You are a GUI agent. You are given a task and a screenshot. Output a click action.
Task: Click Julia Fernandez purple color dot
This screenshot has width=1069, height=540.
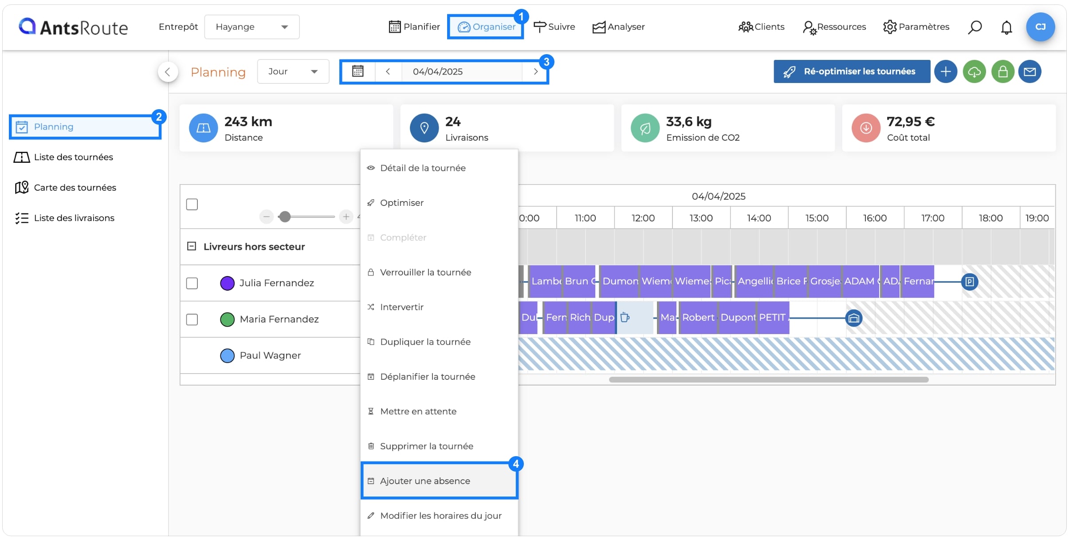tap(227, 283)
